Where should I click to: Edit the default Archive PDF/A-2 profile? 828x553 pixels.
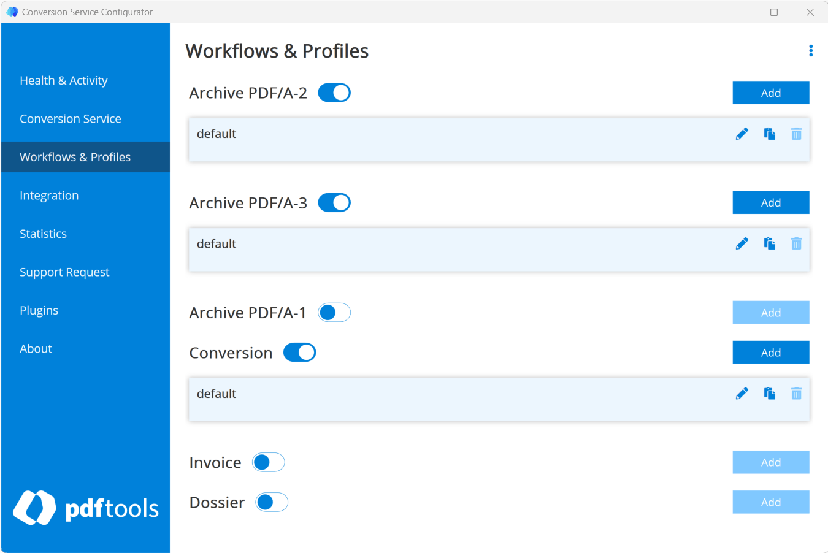[742, 134]
